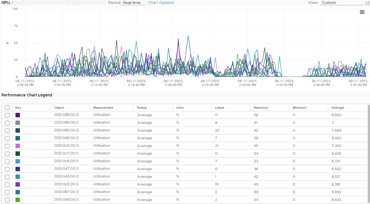Sort legend by the Maximum column header
The height and width of the screenshot is (204, 370).
click(x=261, y=108)
